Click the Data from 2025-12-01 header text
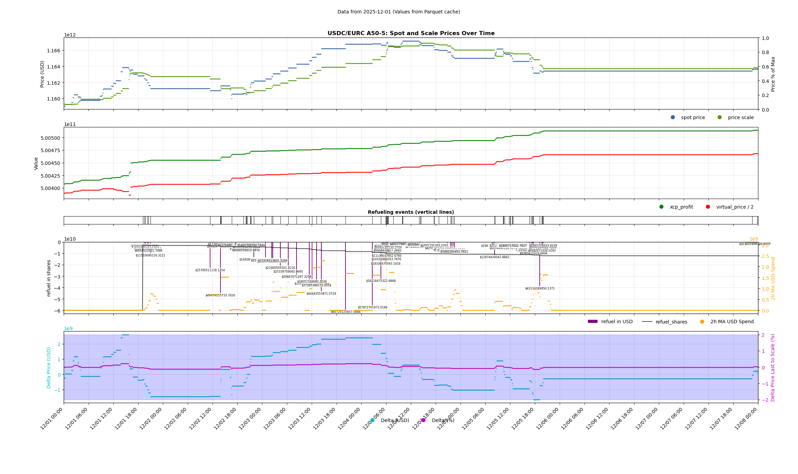Viewport: 798px width, 474px height. point(398,12)
